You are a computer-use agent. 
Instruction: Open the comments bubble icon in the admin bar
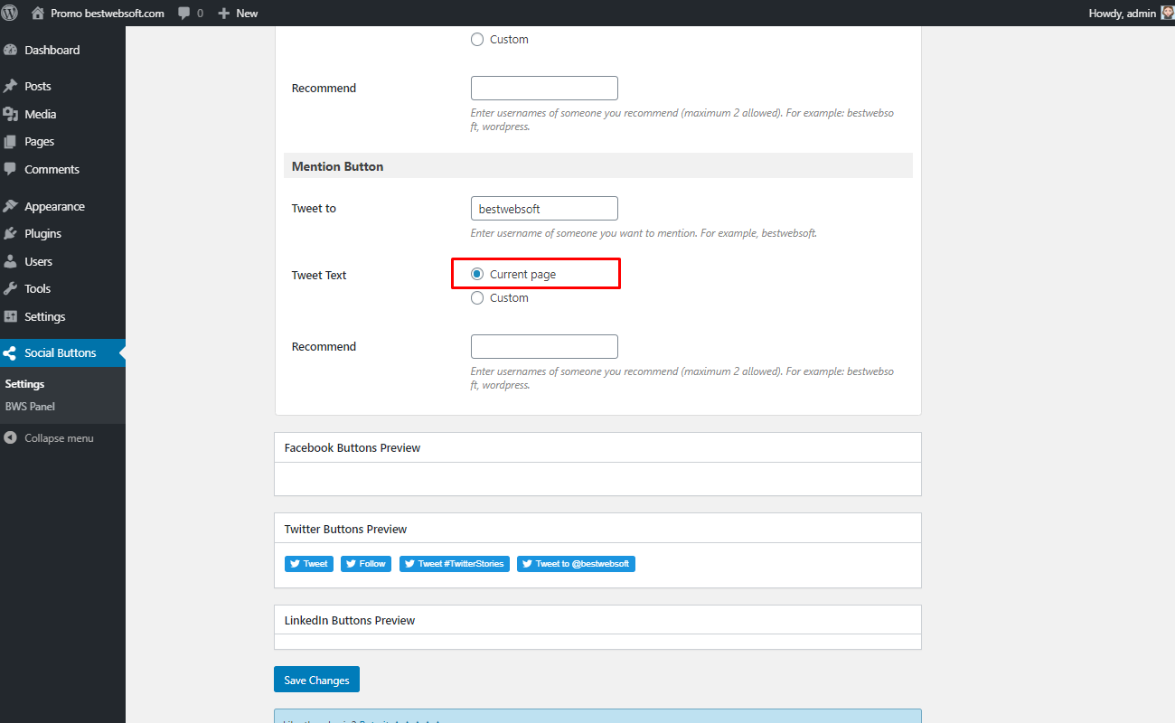184,14
